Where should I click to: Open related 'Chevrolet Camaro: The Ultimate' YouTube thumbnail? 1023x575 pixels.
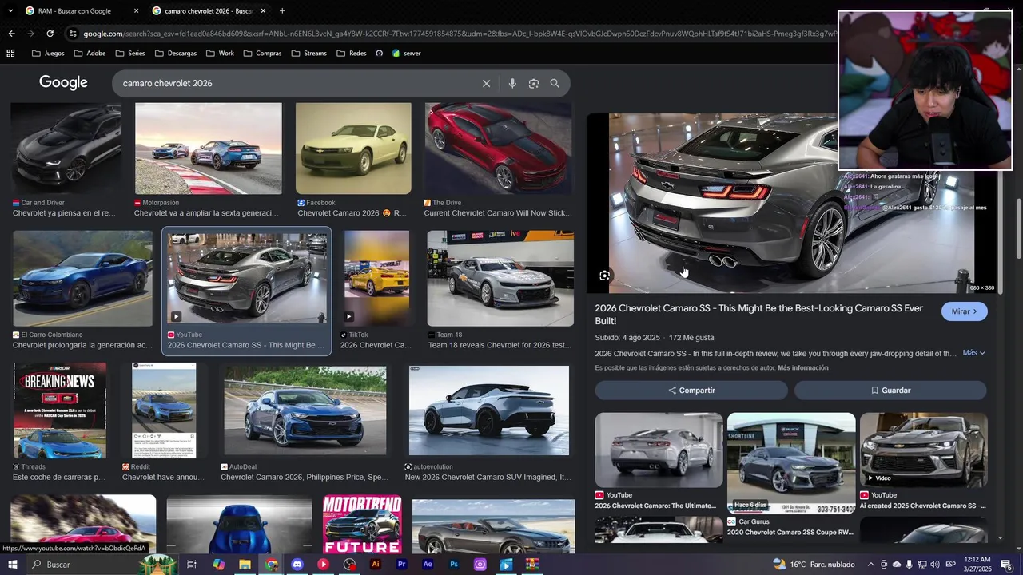(x=659, y=450)
